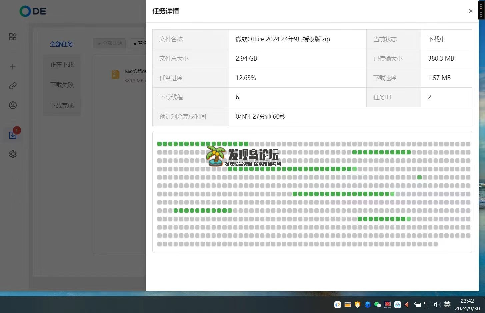Open the Baidu Netdisk tray icon

click(398, 304)
